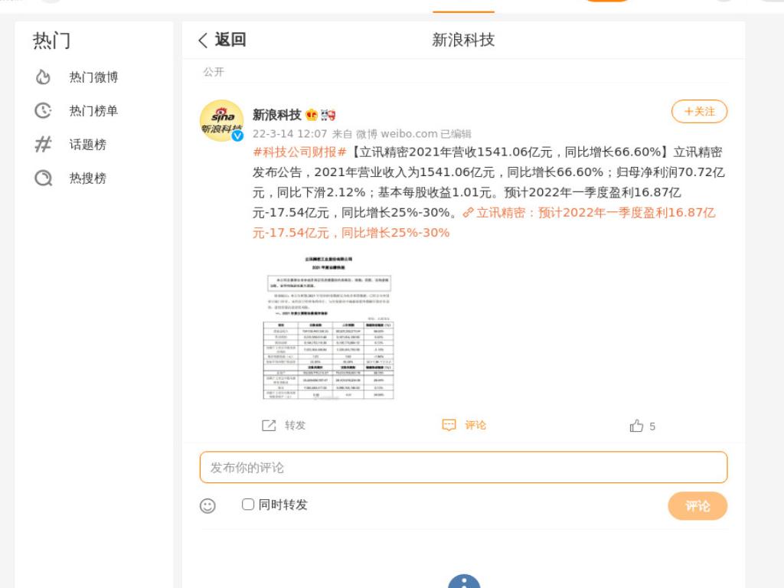
Task: Click the back chevron arrow icon
Action: 202,41
